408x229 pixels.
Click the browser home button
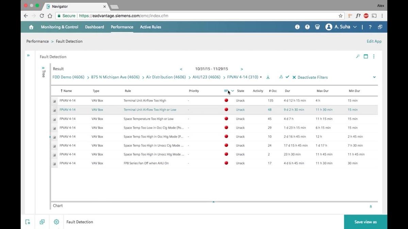[50, 16]
